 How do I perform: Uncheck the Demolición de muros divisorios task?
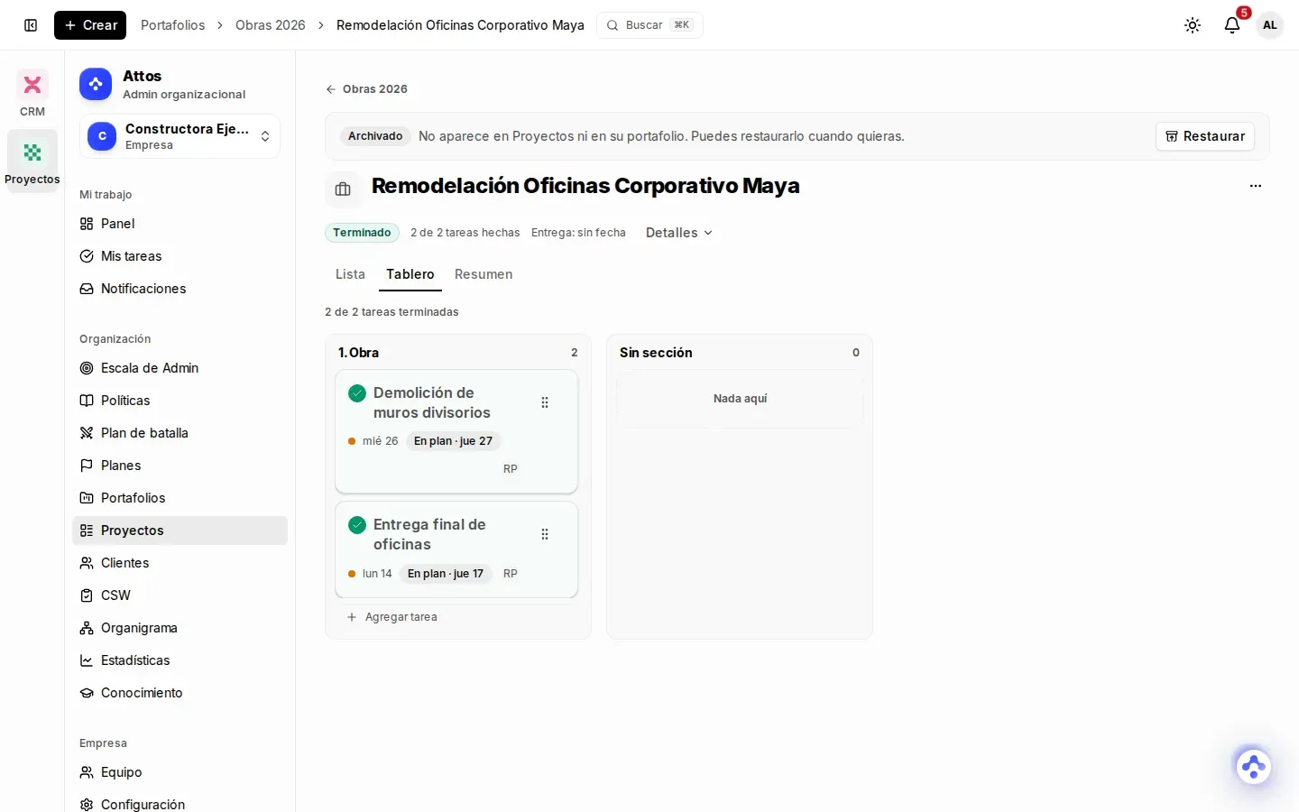(357, 393)
